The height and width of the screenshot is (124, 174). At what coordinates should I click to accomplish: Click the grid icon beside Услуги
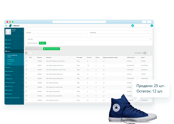(6, 47)
